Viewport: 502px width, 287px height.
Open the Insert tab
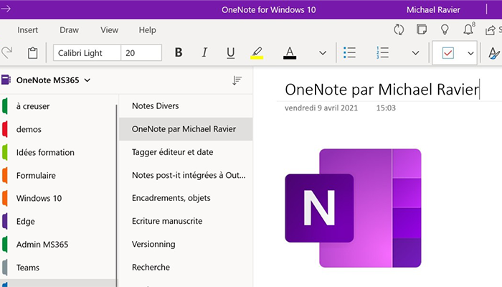tap(27, 30)
